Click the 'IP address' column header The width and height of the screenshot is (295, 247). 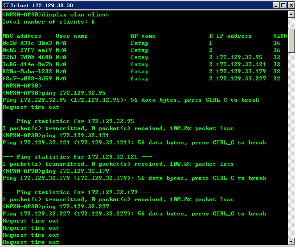point(234,36)
